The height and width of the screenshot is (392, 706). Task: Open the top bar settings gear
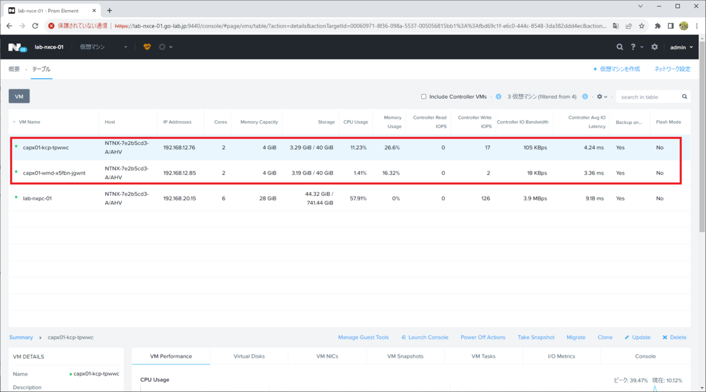(x=654, y=47)
